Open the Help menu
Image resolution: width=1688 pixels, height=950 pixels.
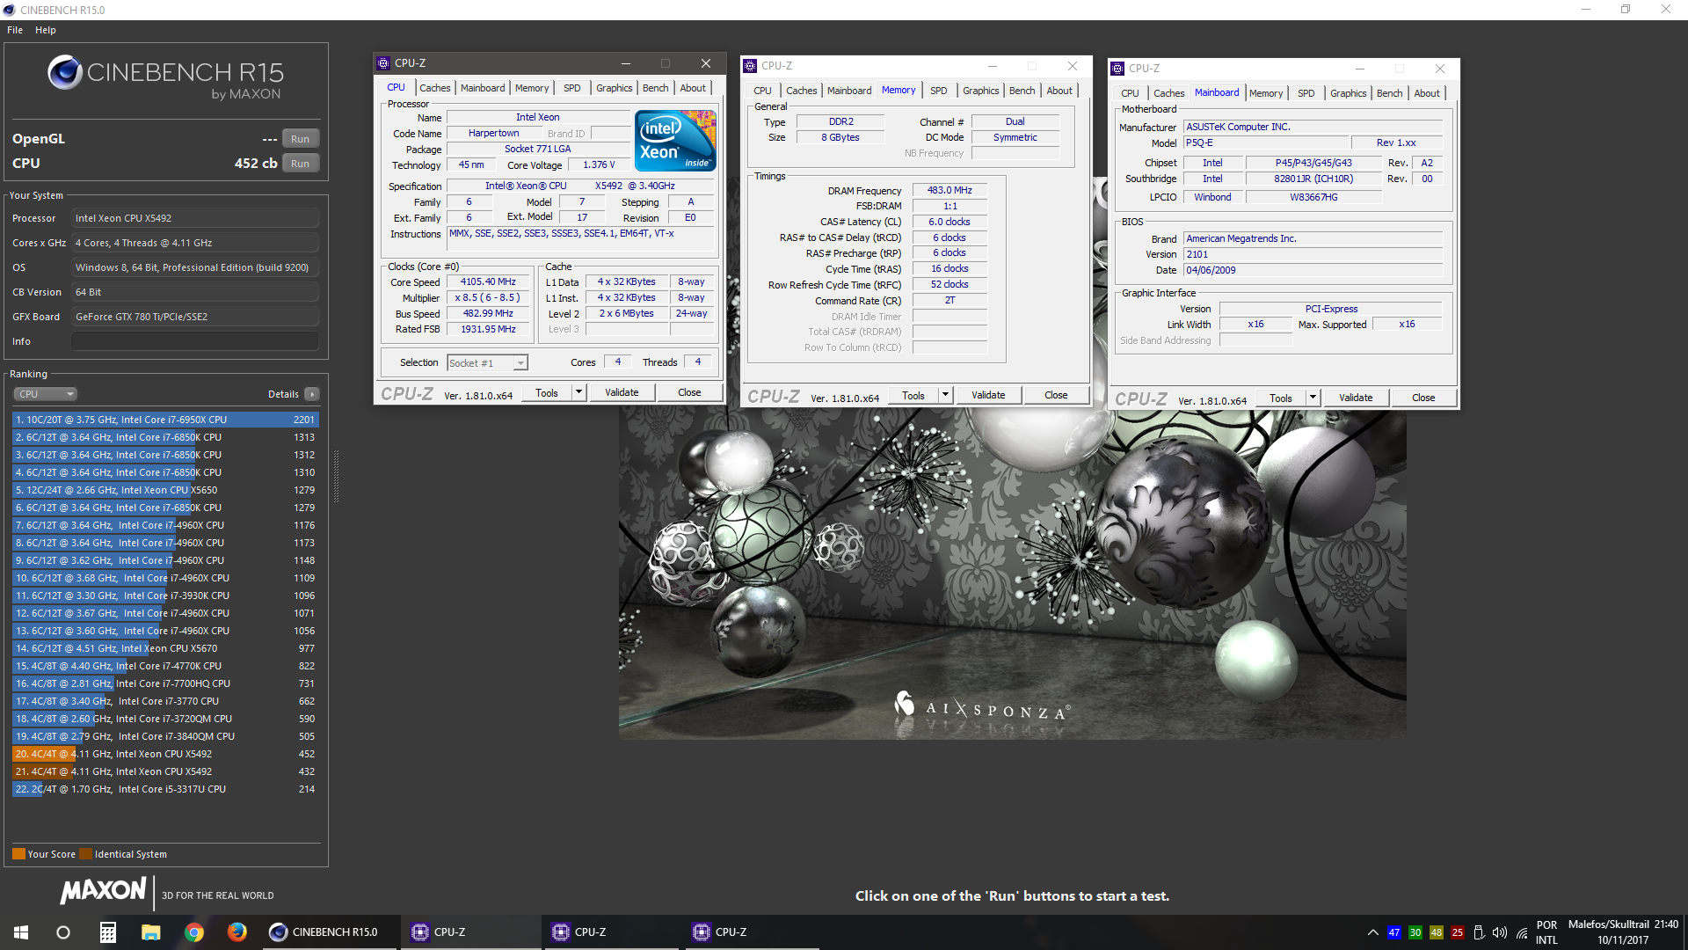(x=46, y=30)
